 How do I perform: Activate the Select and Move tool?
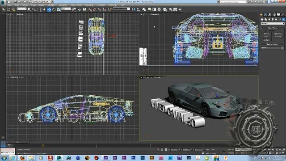coord(49,9)
